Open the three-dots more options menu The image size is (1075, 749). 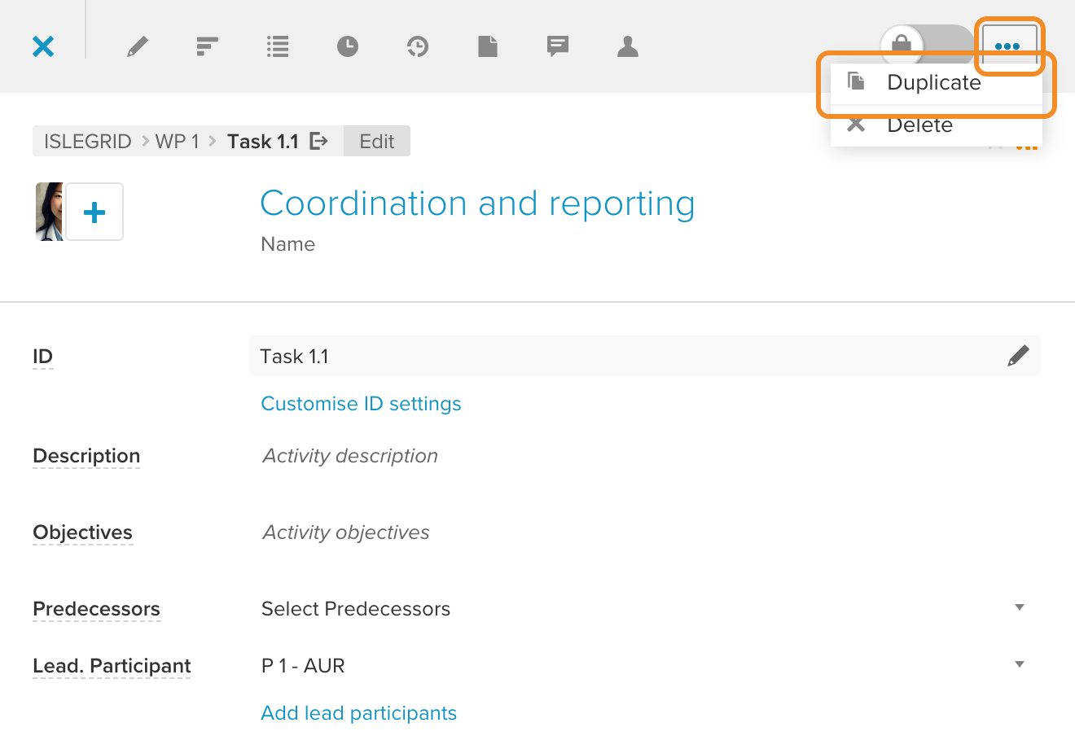point(1008,46)
